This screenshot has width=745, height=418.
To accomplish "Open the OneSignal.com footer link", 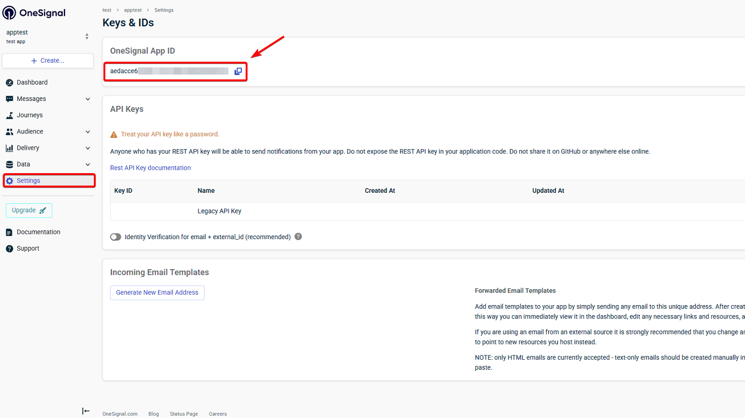I will click(120, 414).
